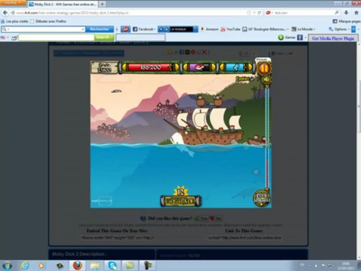Click the search magnifier in Ask.com box

pyautogui.click(x=337, y=13)
